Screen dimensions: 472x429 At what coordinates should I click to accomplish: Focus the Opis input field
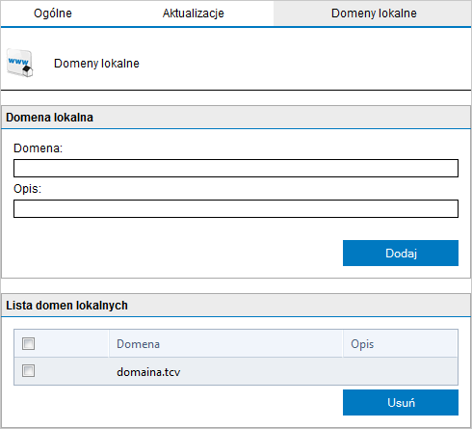(x=236, y=208)
